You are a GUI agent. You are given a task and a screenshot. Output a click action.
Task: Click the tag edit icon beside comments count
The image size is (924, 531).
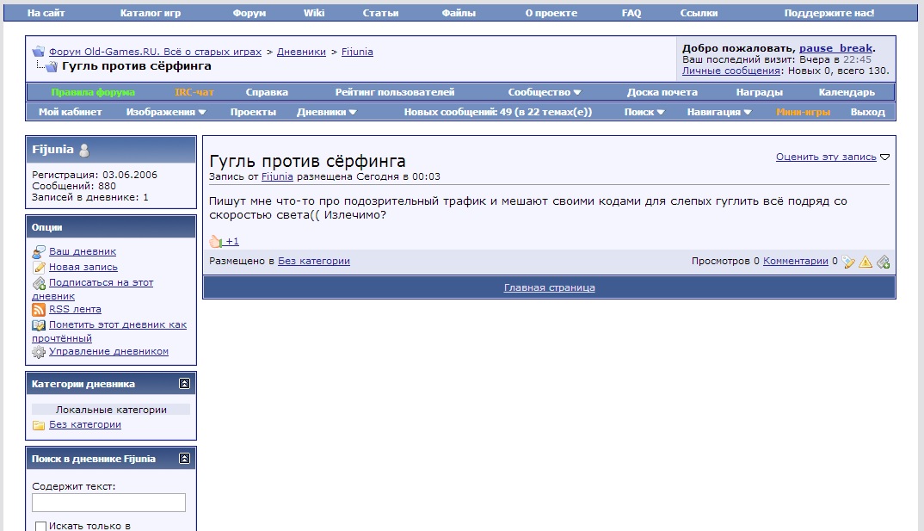(848, 262)
